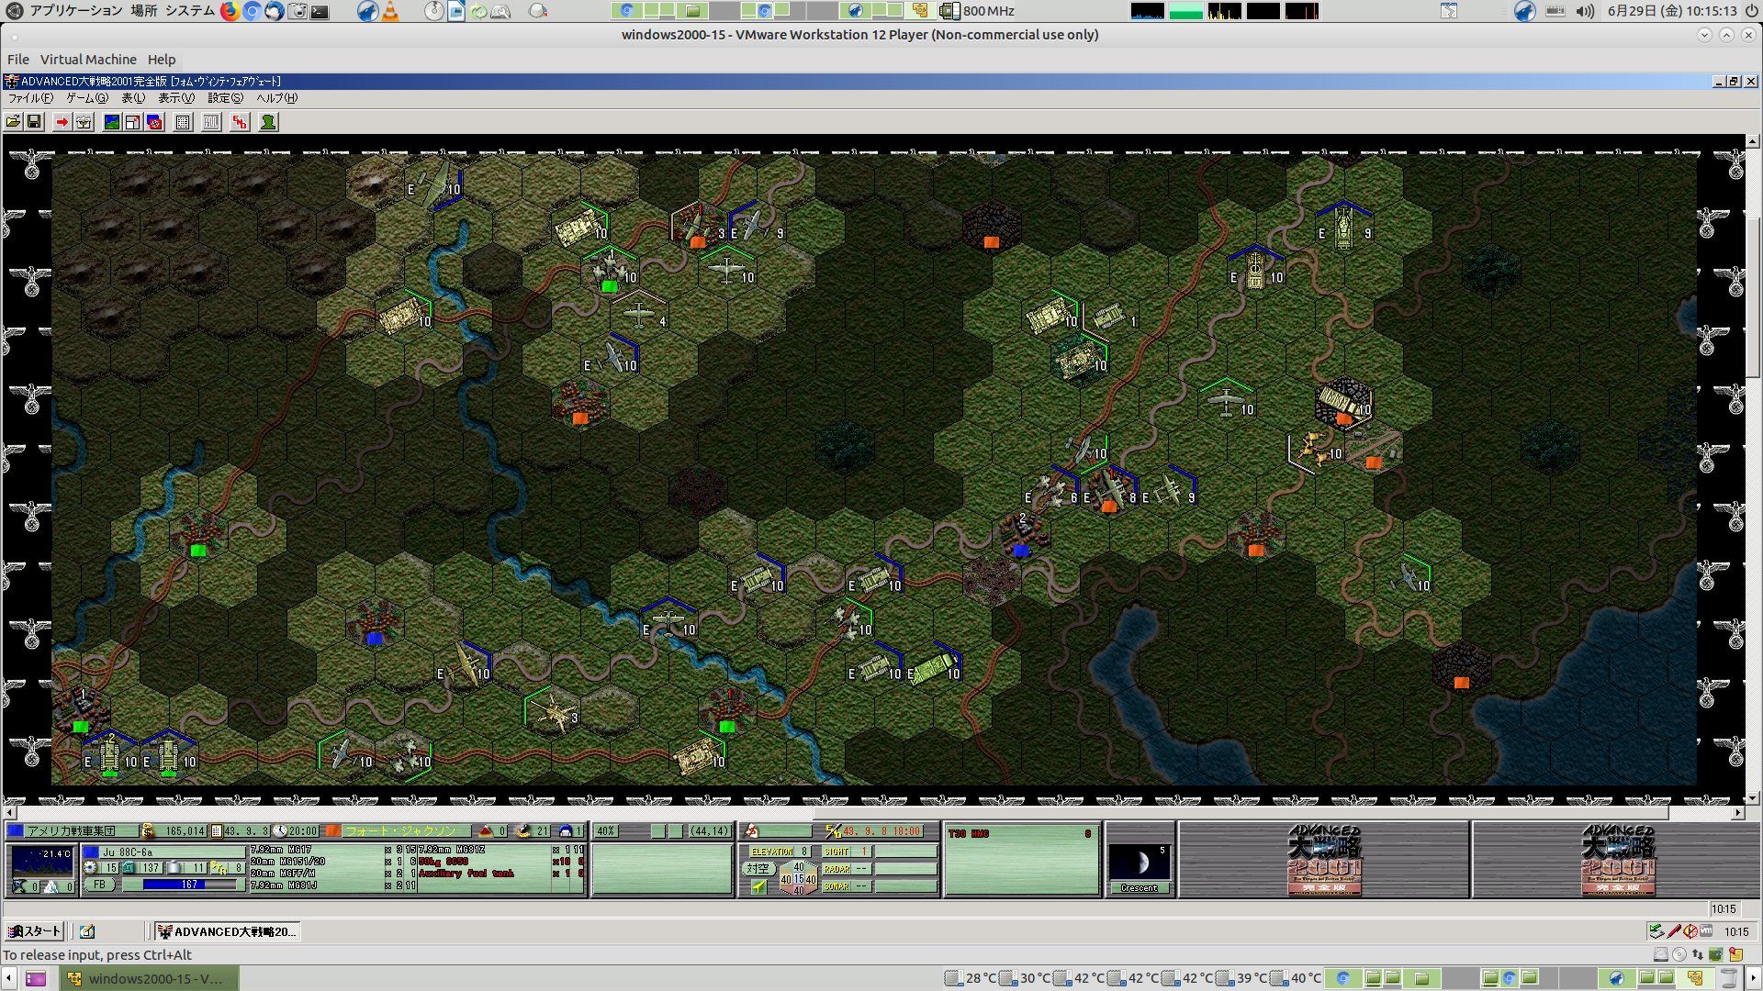Click the grid table toolbar icon
Screen dimensions: 1763x991
pyautogui.click(x=183, y=122)
